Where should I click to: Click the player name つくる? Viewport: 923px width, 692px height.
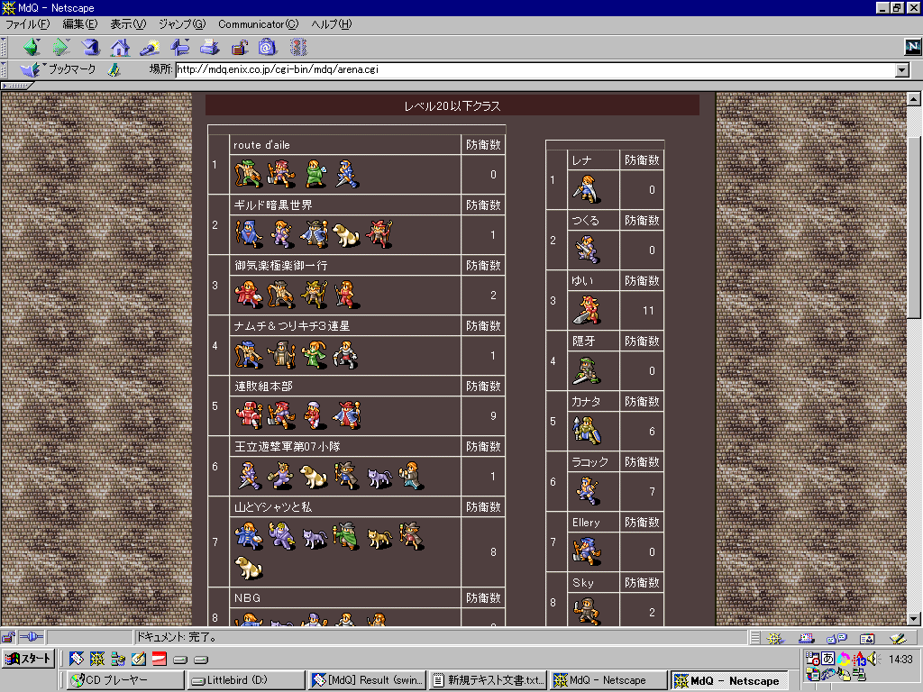(585, 221)
